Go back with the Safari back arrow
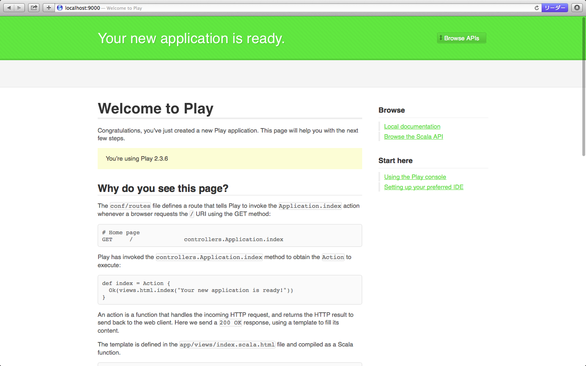 pyautogui.click(x=9, y=8)
